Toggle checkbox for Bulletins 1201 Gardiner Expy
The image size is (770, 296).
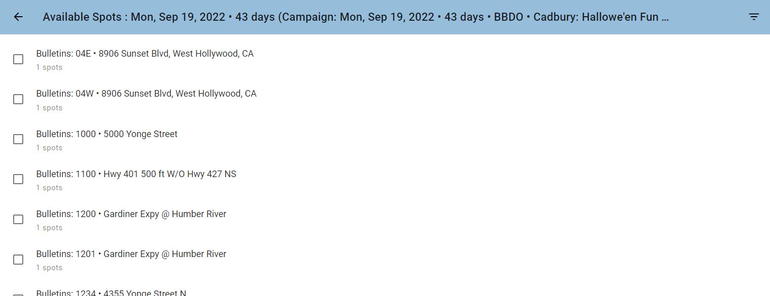coord(18,260)
